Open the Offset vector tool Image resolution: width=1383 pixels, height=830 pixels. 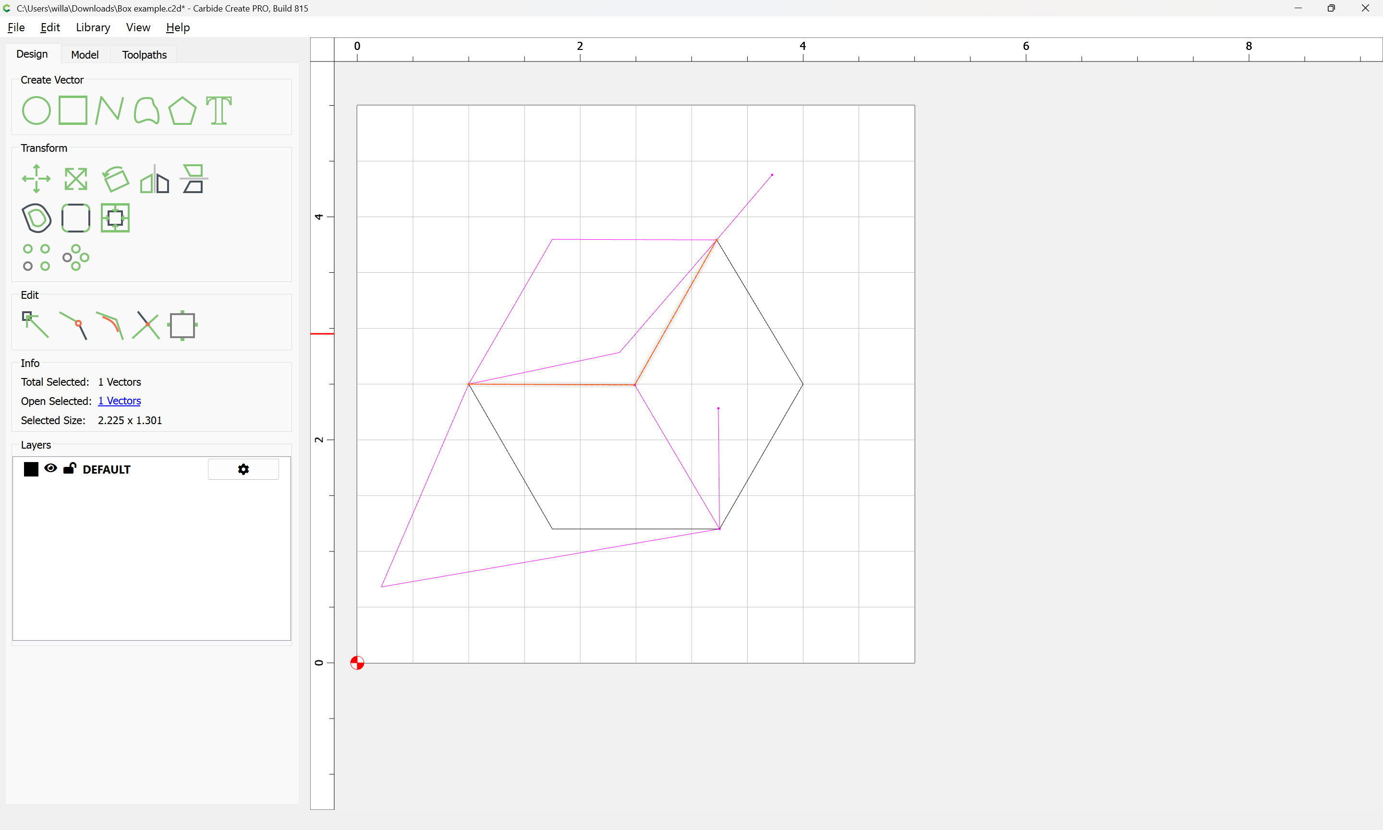point(36,218)
